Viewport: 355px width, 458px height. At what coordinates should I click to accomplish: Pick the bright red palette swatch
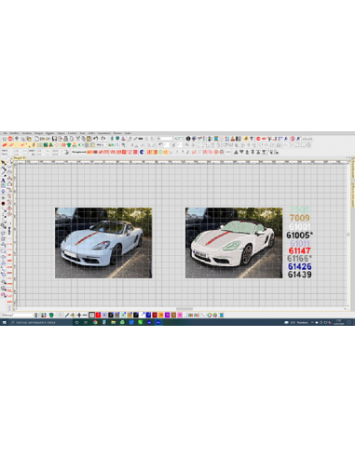(x=98, y=315)
